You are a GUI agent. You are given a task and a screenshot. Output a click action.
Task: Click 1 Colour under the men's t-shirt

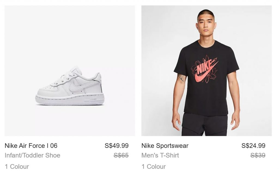pos(153,166)
